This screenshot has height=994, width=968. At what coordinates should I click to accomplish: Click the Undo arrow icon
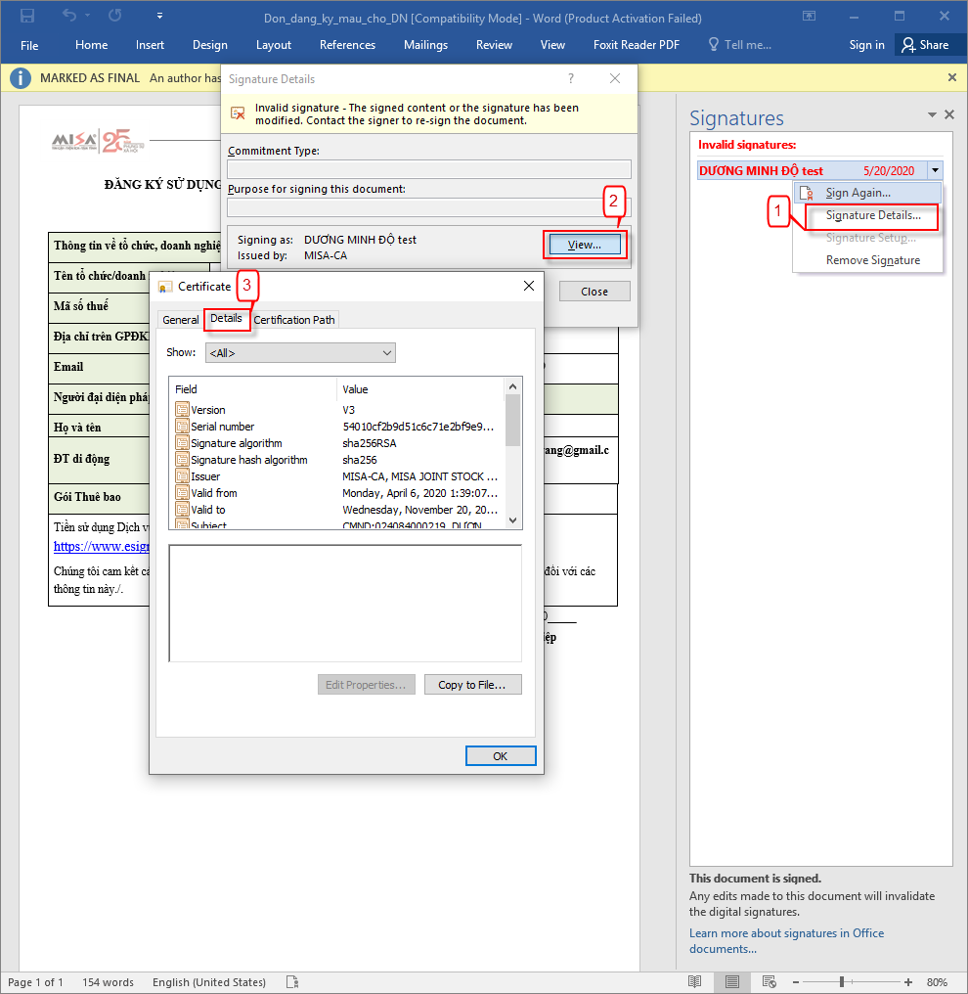[69, 17]
